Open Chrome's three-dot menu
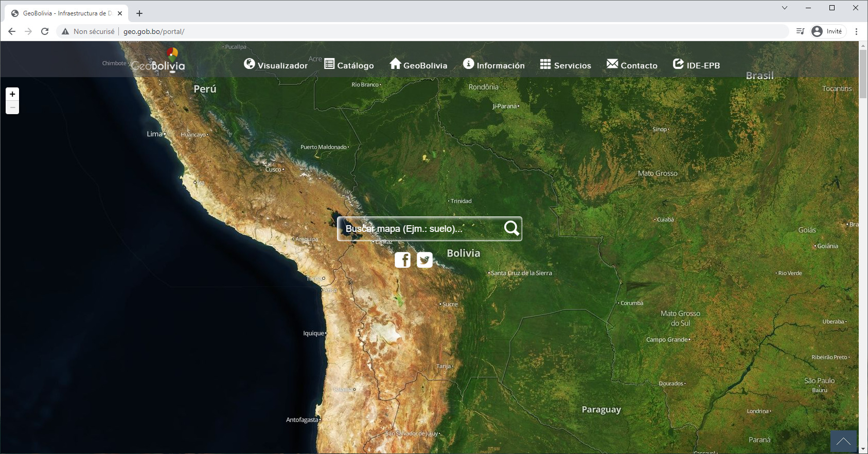Screen dimensions: 868x454 point(856,31)
